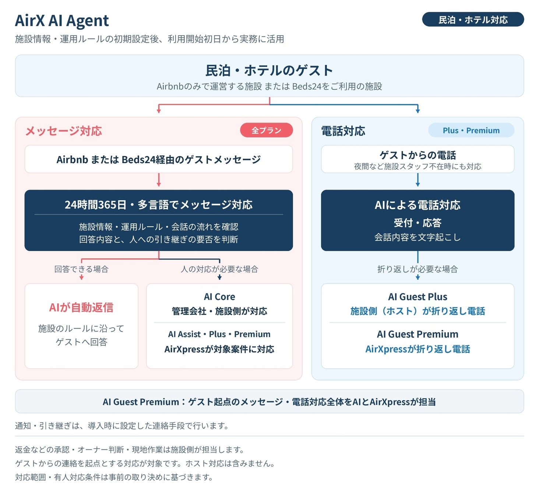This screenshot has height=497, width=539.
Task: Select the "AI Core" plan name
Action: [x=219, y=297]
